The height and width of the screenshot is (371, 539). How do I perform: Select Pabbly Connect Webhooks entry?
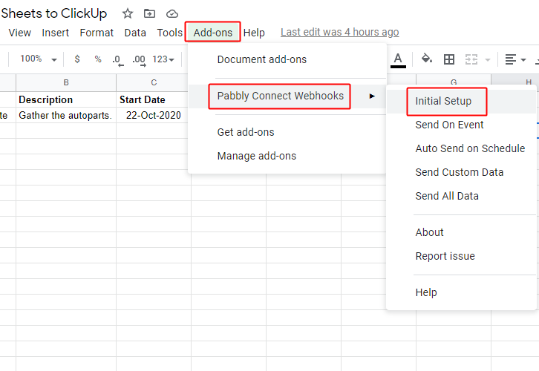287,96
